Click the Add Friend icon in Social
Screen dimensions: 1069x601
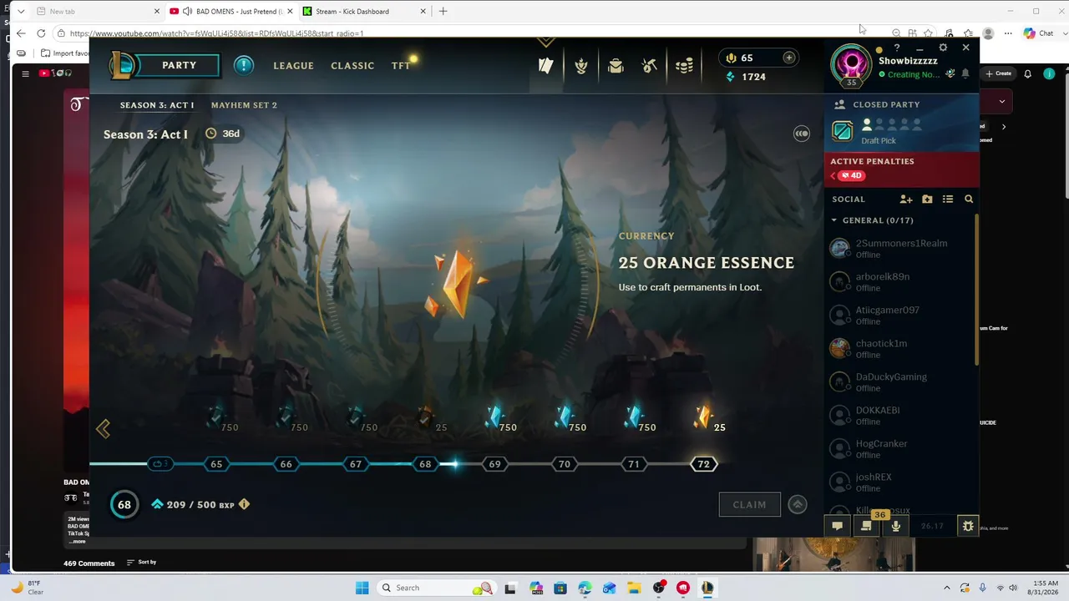point(906,199)
